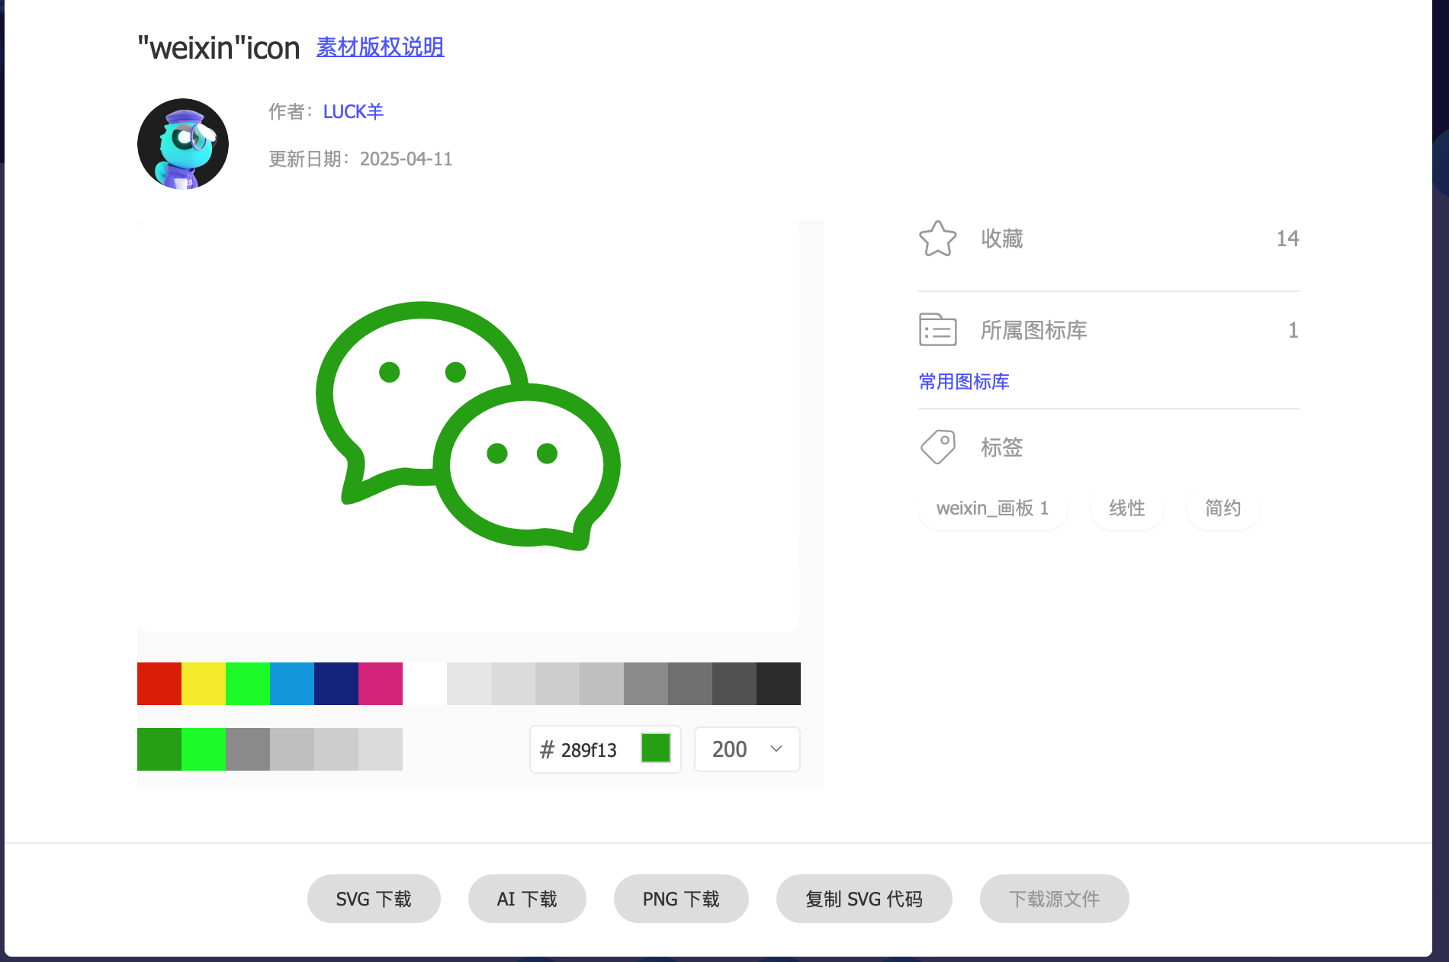The height and width of the screenshot is (962, 1449).
Task: Select the 线性 tag
Action: click(x=1127, y=508)
